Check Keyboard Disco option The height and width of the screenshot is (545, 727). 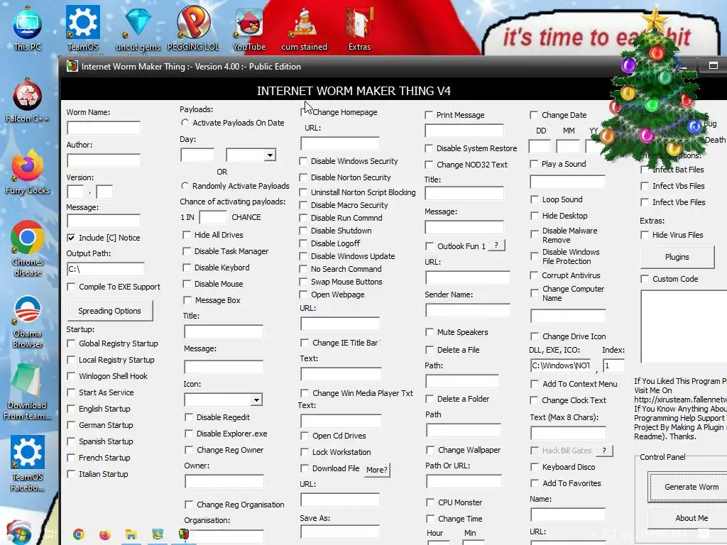coord(535,467)
